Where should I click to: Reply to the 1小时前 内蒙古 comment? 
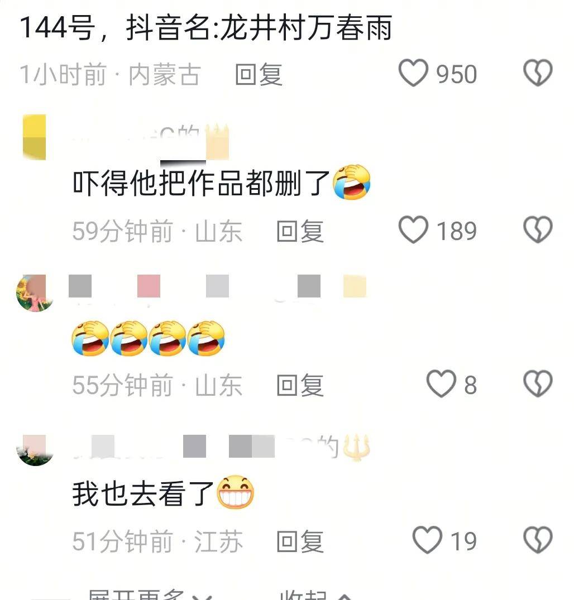coord(259,74)
